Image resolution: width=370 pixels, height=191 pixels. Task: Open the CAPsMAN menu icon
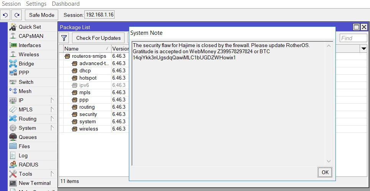13,36
